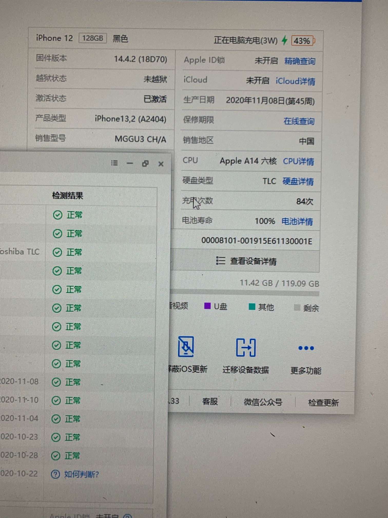Click the iPhone 12 device name

(54, 38)
